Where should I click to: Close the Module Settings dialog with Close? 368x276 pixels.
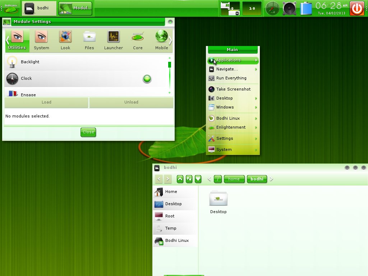[x=88, y=132]
